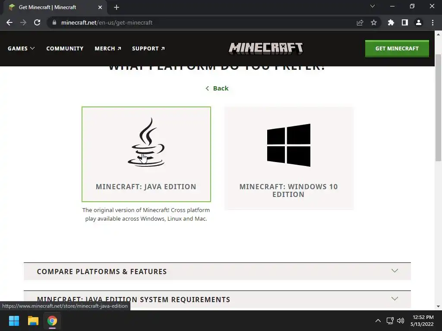The image size is (442, 331).
Task: Open Chrome three-dot menu
Action: [x=433, y=22]
